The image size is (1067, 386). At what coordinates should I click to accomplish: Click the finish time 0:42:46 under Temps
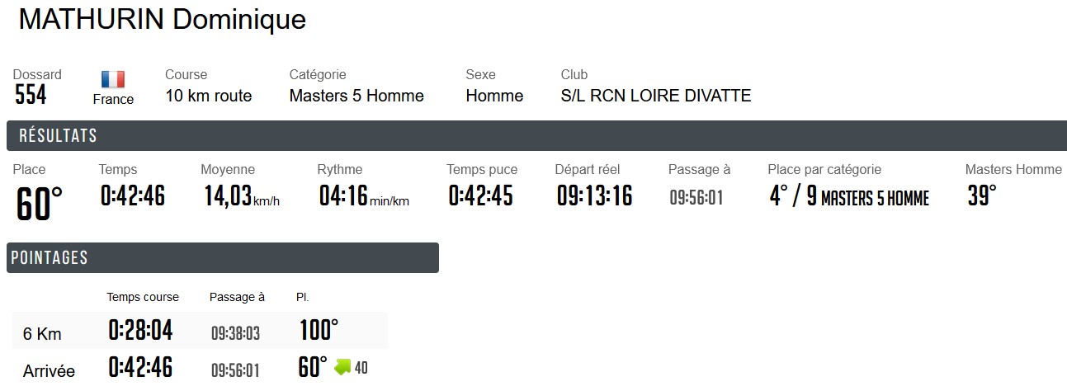click(x=132, y=196)
